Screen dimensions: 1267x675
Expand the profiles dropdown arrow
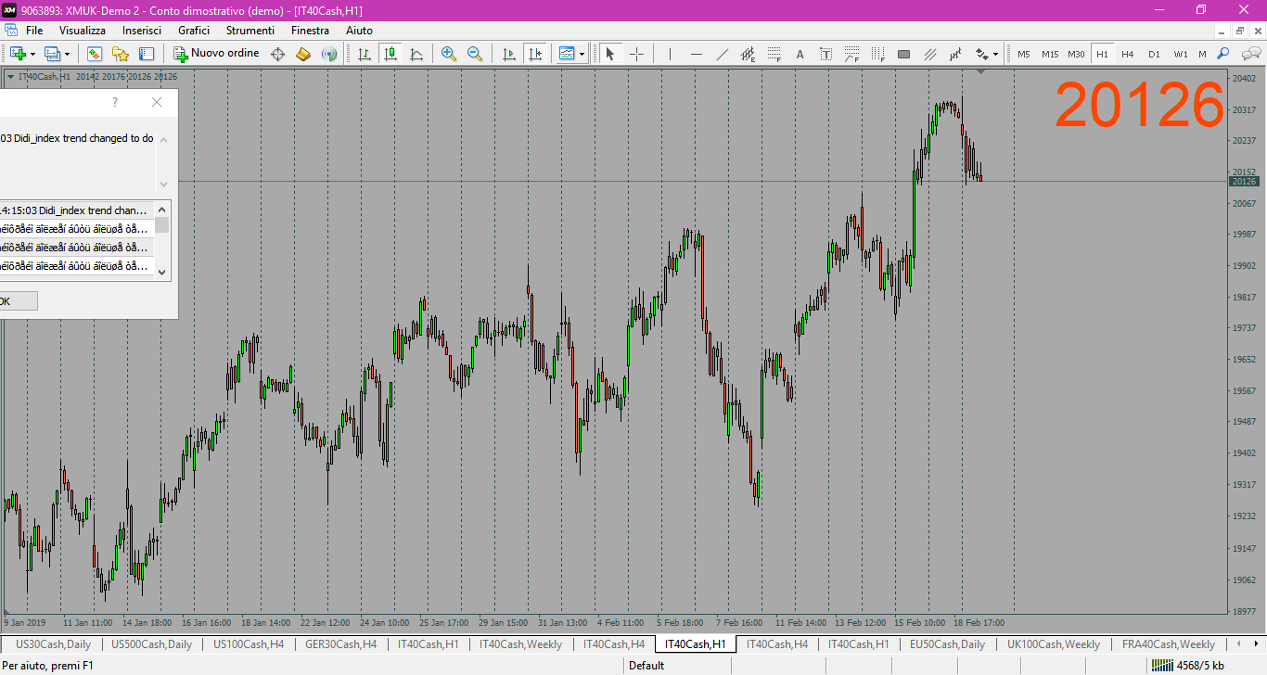coord(67,54)
